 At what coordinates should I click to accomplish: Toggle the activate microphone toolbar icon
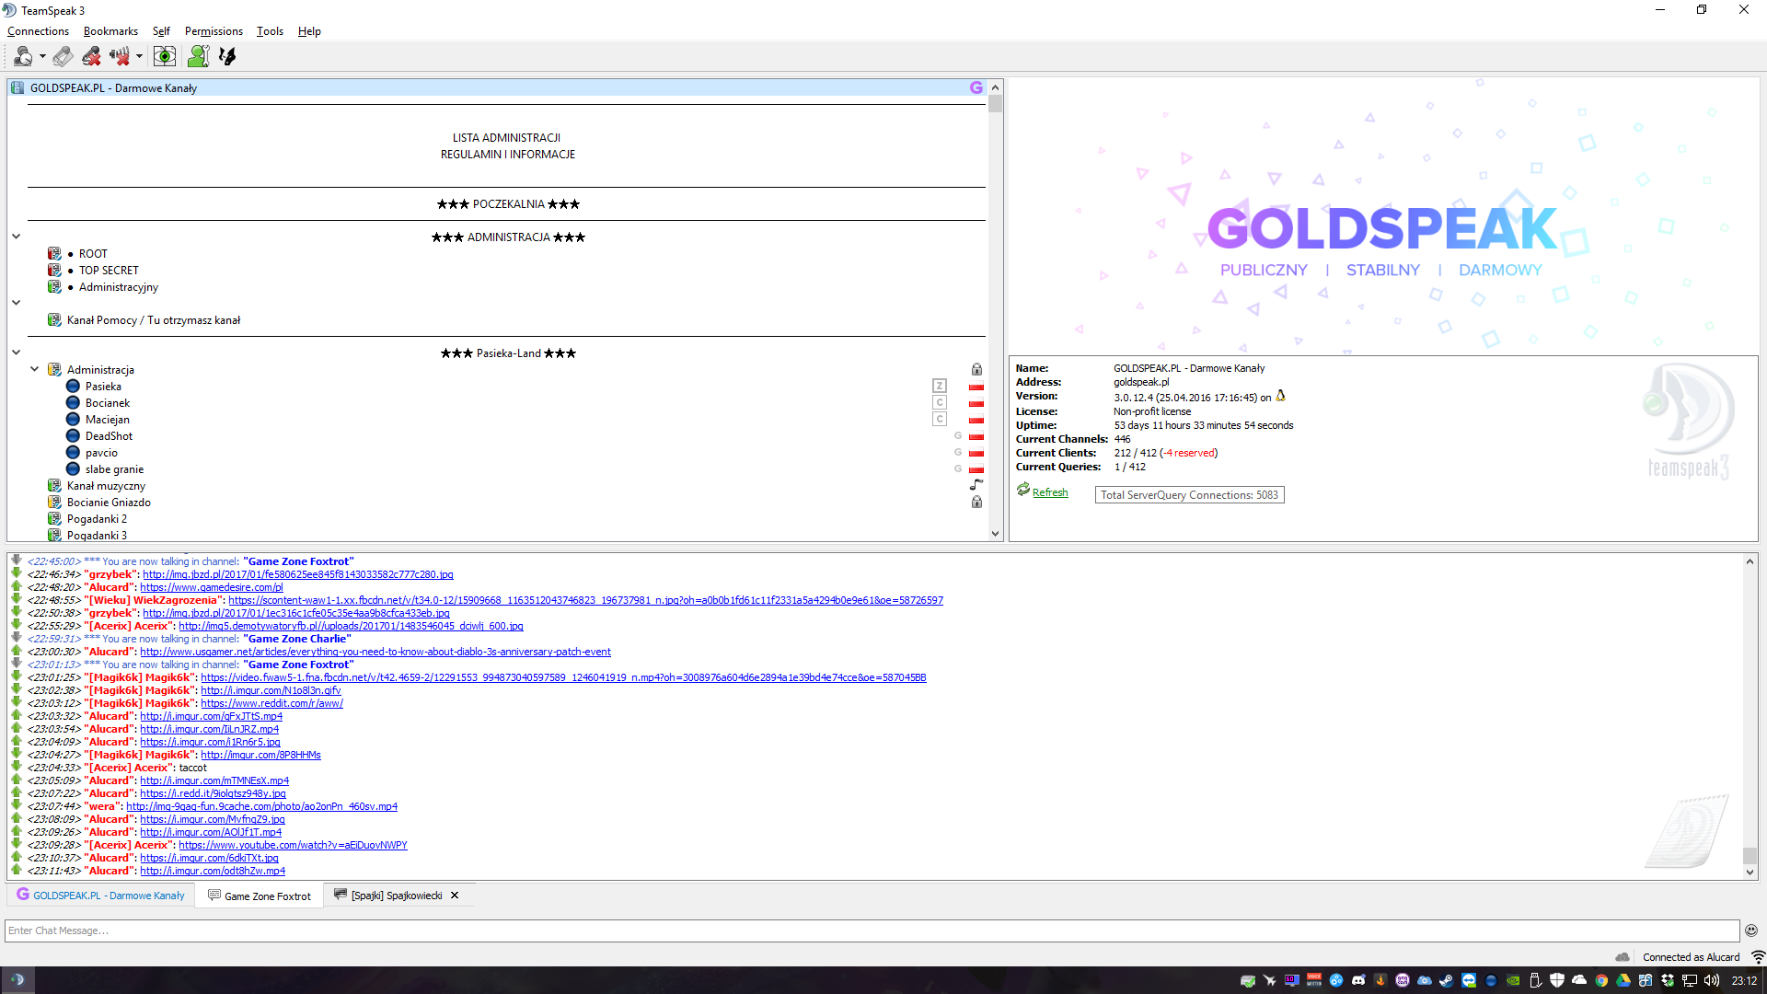pyautogui.click(x=63, y=57)
